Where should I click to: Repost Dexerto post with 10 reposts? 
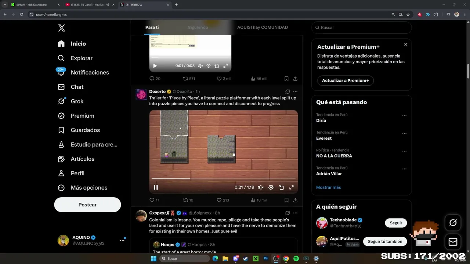pyautogui.click(x=188, y=200)
